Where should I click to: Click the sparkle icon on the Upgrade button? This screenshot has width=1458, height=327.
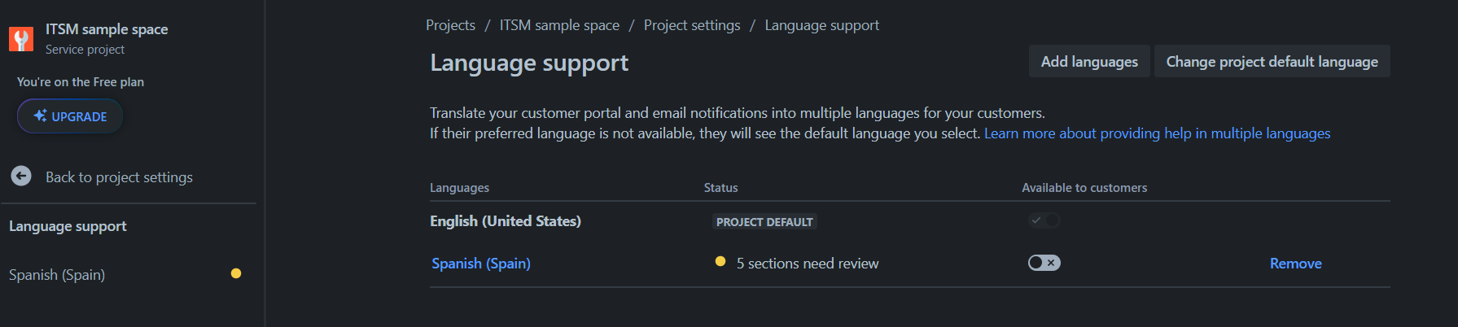point(40,116)
